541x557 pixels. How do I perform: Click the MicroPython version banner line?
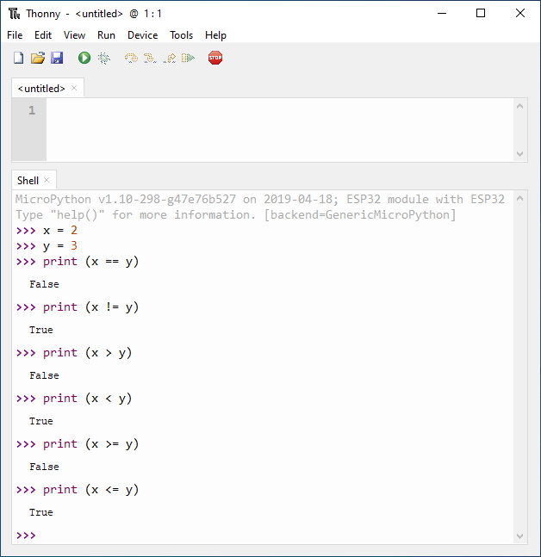260,199
